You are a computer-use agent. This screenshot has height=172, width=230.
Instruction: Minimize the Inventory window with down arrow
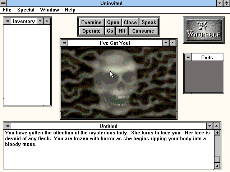(40, 21)
